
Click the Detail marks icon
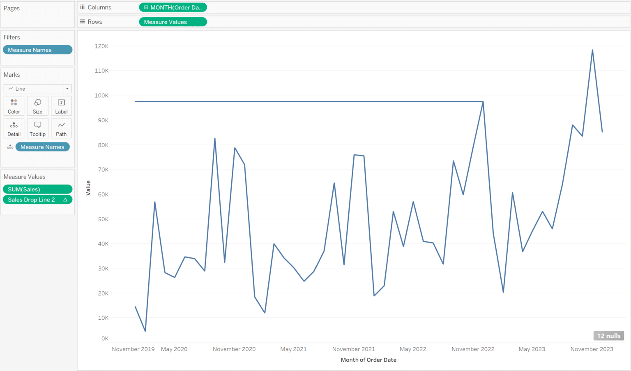(14, 128)
